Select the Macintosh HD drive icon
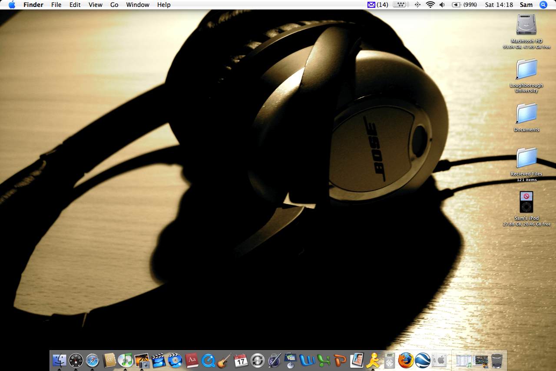Image resolution: width=556 pixels, height=371 pixels. (x=526, y=25)
